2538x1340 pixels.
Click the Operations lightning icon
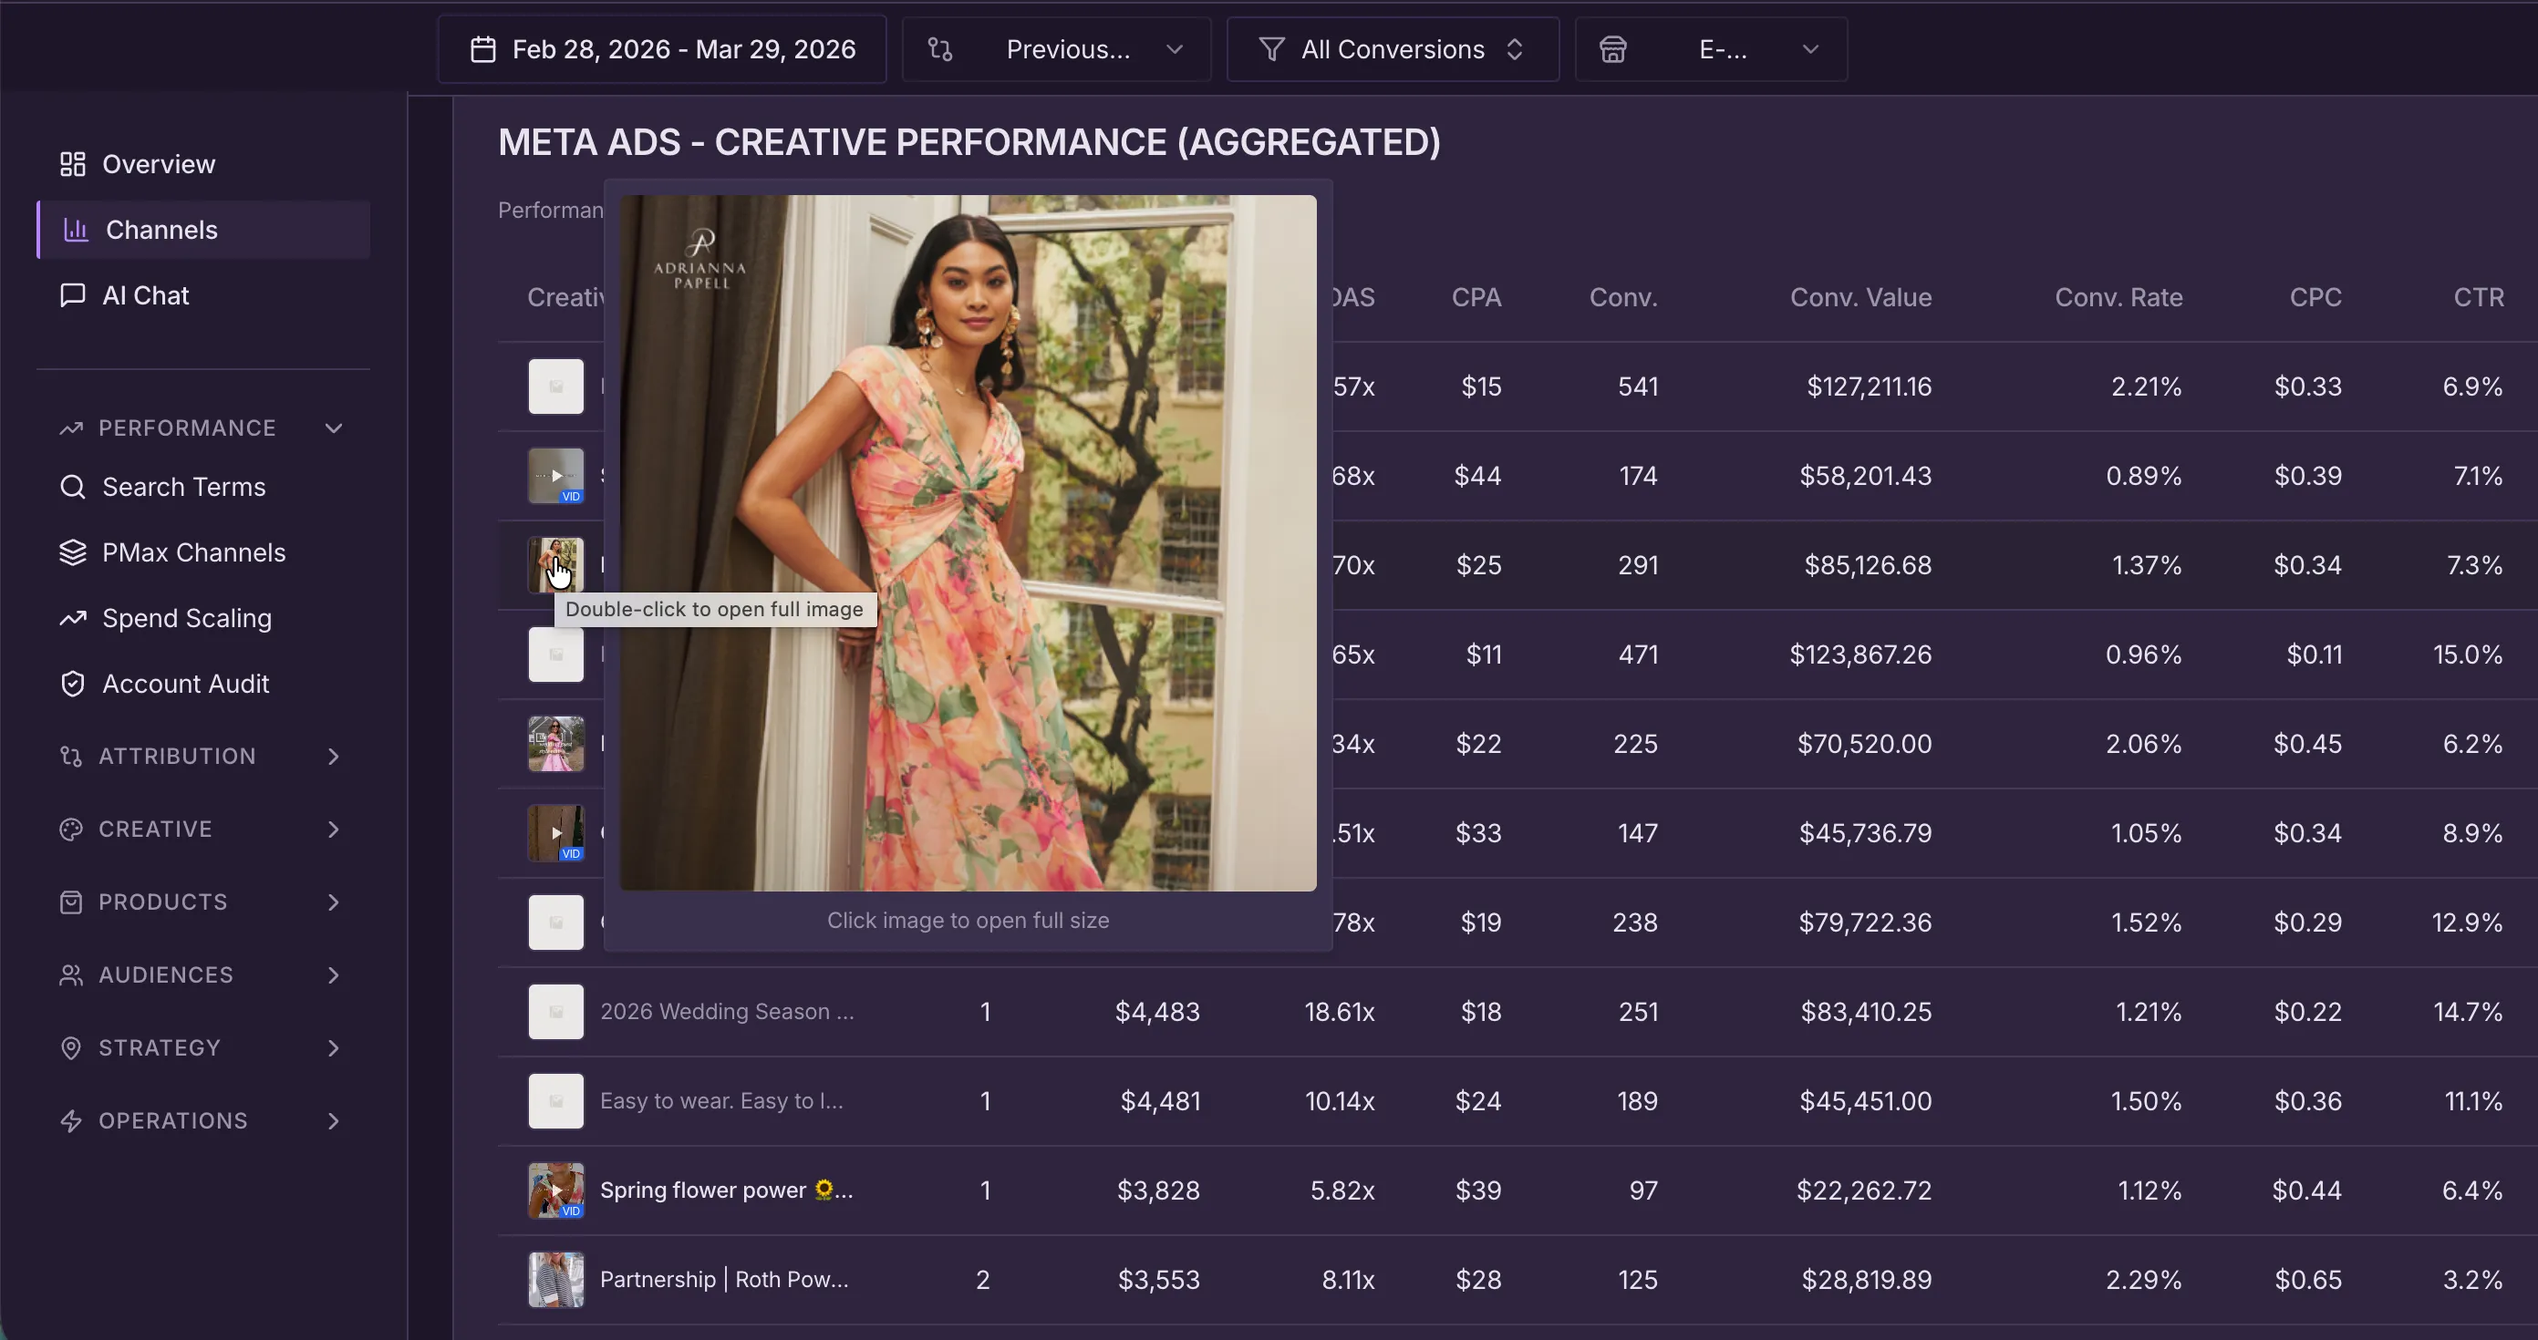tap(71, 1120)
